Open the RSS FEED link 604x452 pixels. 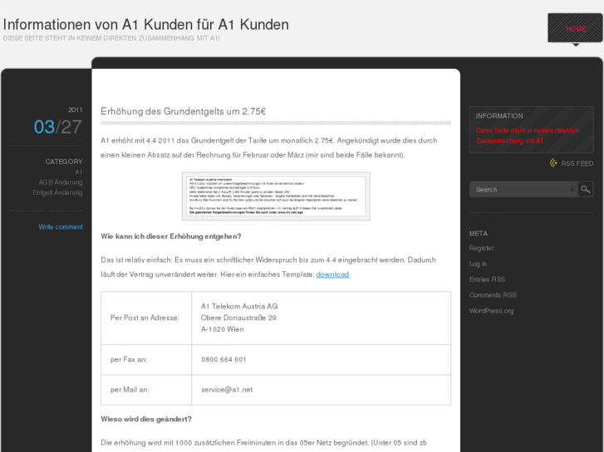577,163
